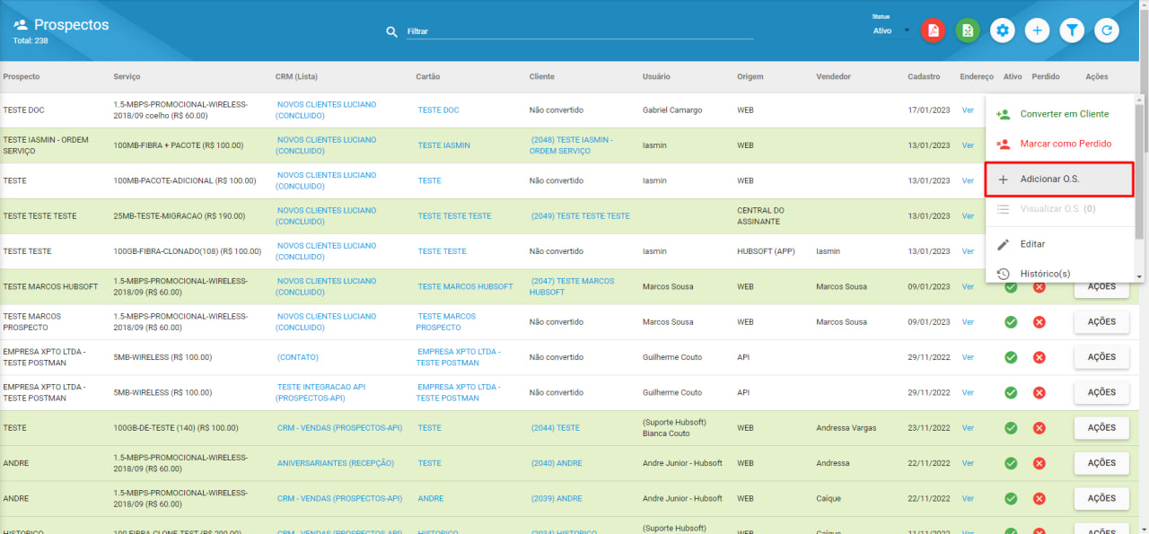
Task: Click green Ativo check for TESTE MARCOS PROSPECTO
Action: coord(1011,322)
